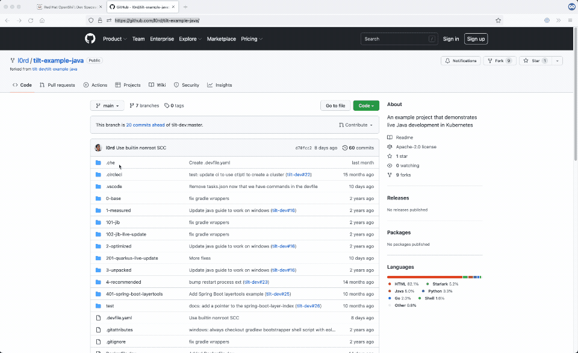
Task: Open the browser hamburger menu
Action: [570, 20]
